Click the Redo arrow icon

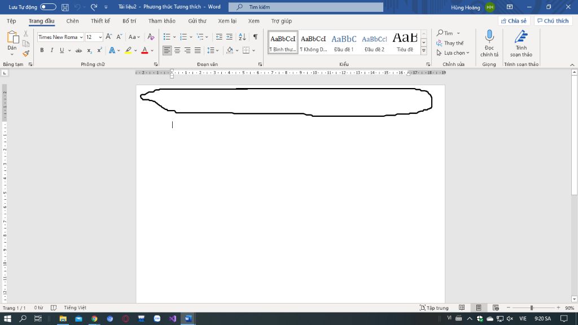pos(94,7)
